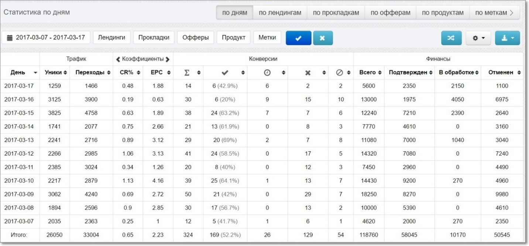Switch to the по лендингам tab

[x=280, y=13]
